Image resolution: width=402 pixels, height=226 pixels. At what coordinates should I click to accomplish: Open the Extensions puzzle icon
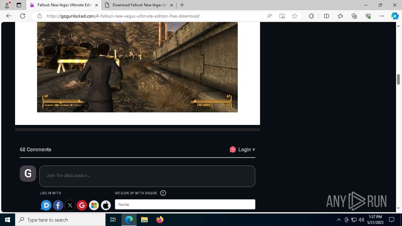pos(311,16)
